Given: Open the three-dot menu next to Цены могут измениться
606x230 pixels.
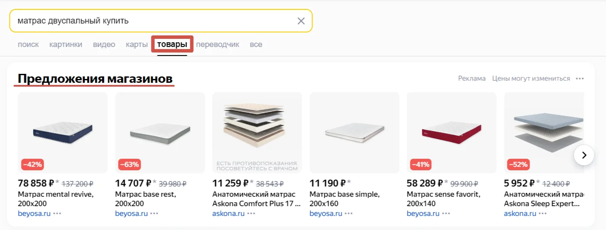Looking at the screenshot, I should 580,79.
